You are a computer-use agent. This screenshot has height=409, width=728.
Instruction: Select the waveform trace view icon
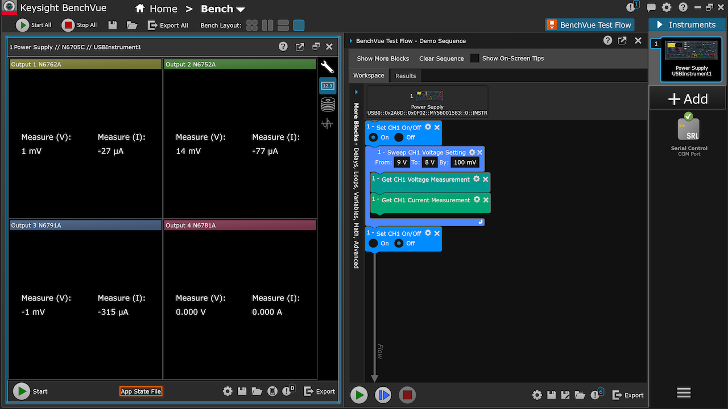point(327,123)
